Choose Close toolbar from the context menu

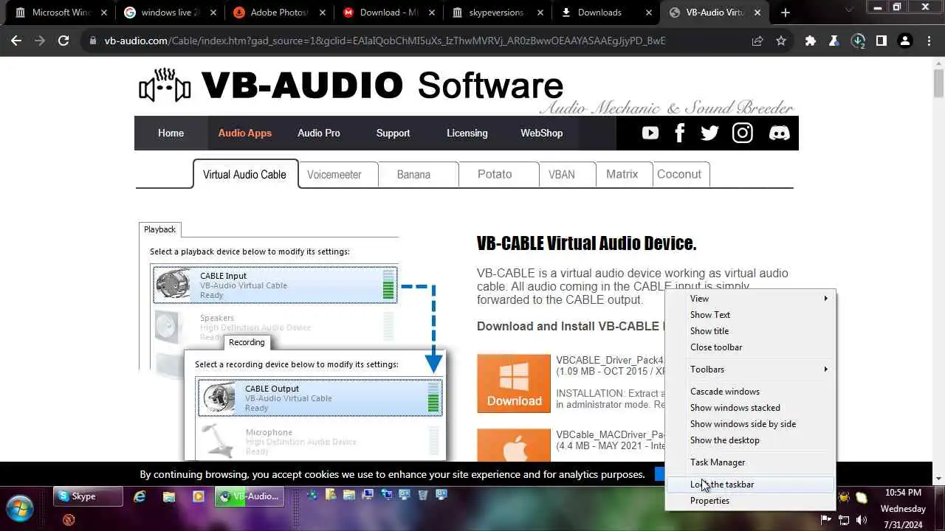751,347
